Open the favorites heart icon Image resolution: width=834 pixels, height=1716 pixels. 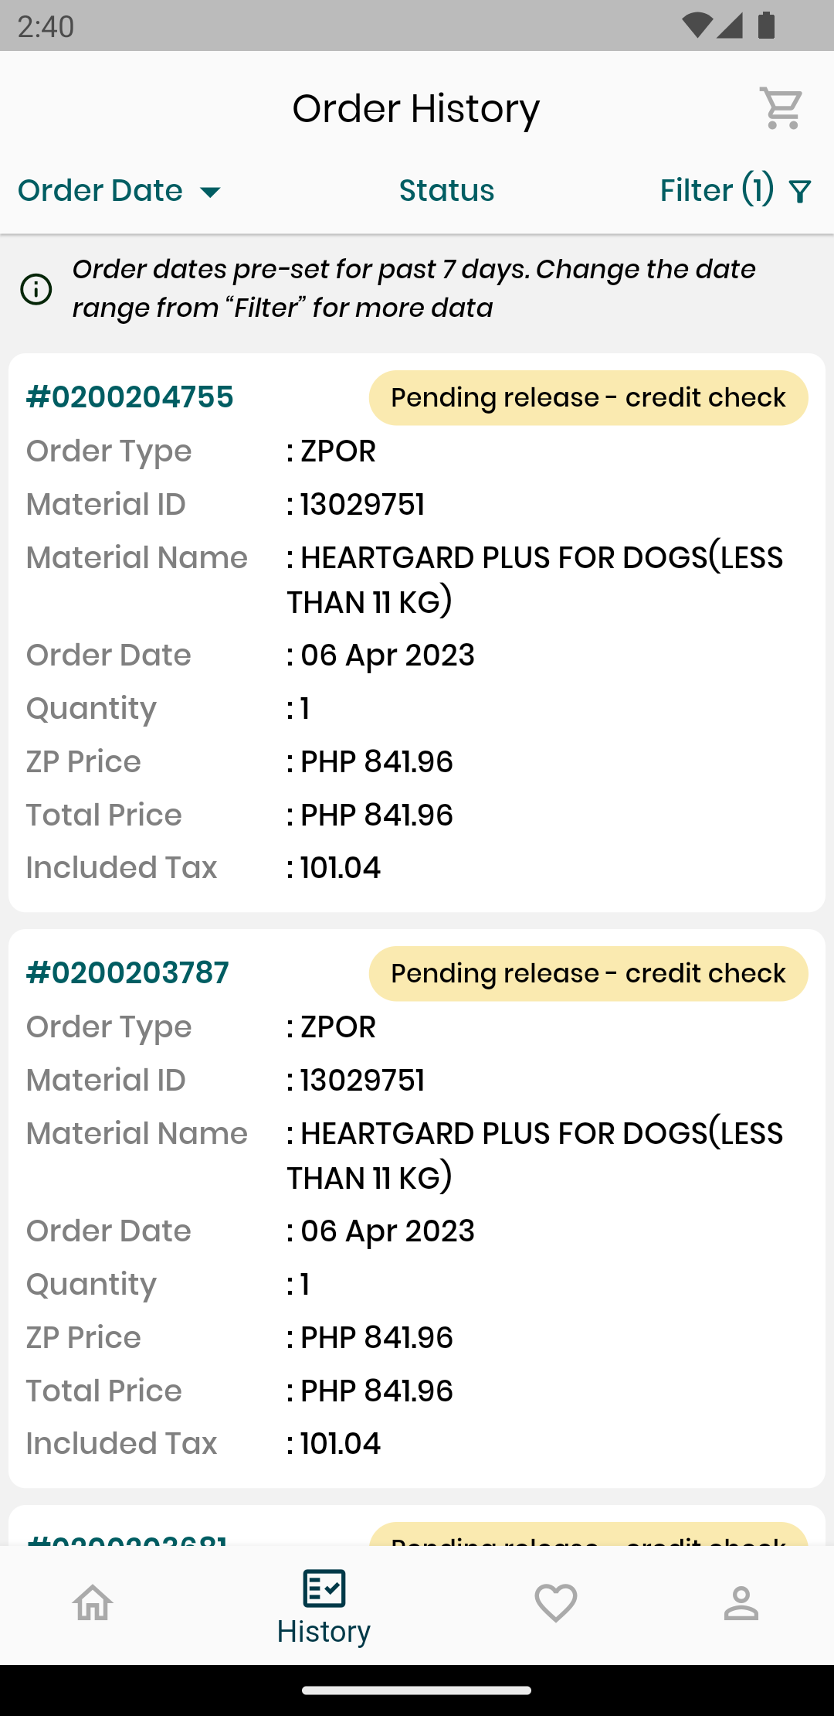556,1603
